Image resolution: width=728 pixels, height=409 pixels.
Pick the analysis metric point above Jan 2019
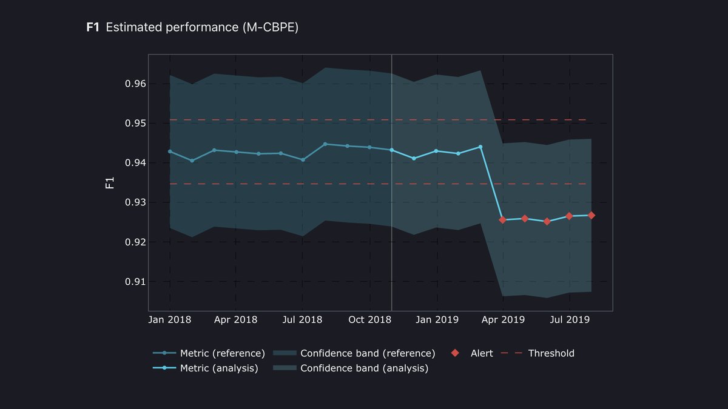[x=436, y=151]
